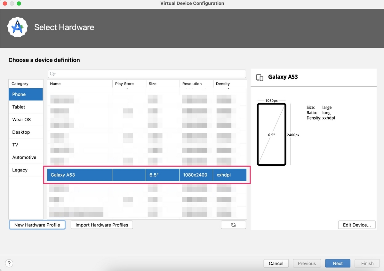Image resolution: width=384 pixels, height=271 pixels.
Task: Click the Category header label
Action: coord(20,84)
